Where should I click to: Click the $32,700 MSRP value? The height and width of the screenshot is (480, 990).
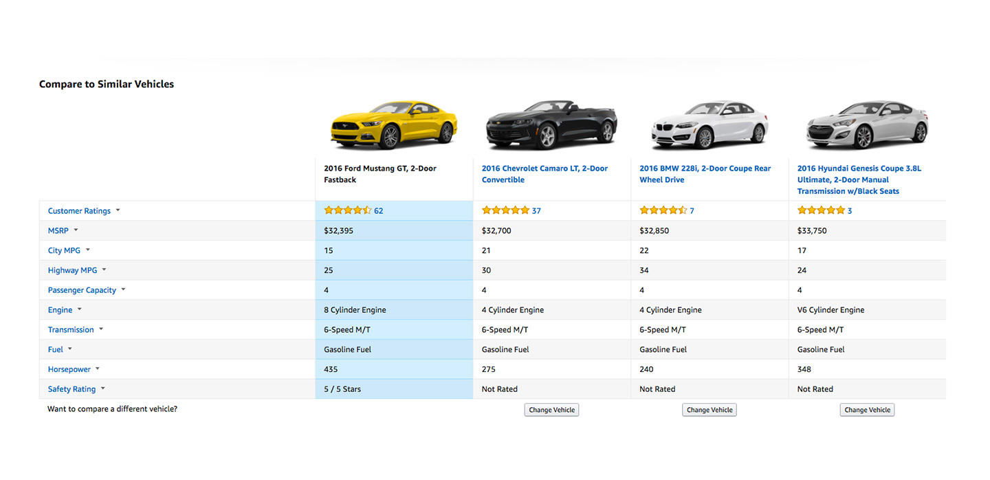click(x=496, y=231)
